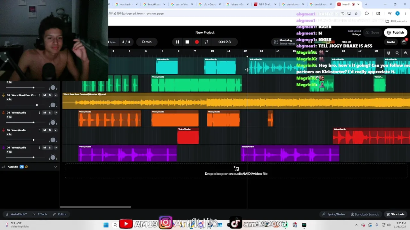Image resolution: width=410 pixels, height=230 pixels.
Task: Open the Effects tab
Action: coord(40,214)
